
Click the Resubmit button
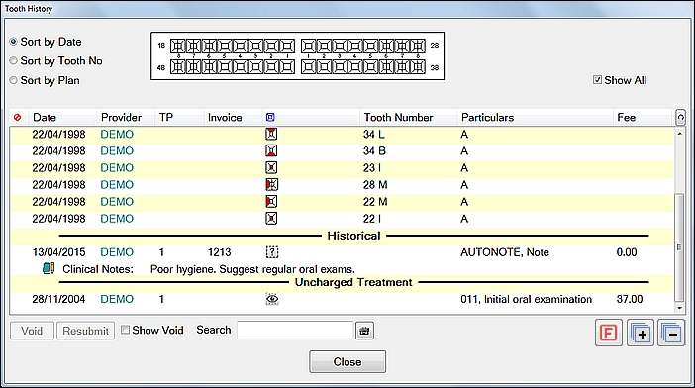85,331
